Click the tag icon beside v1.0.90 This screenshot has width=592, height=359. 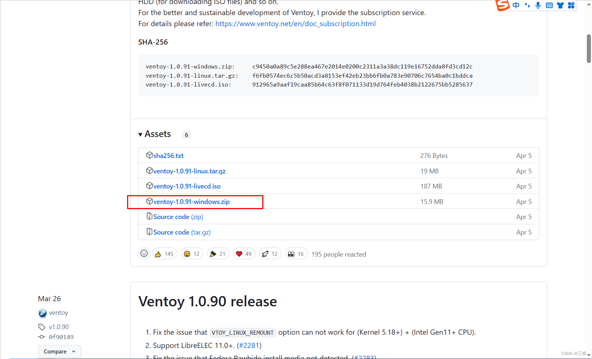(42, 327)
